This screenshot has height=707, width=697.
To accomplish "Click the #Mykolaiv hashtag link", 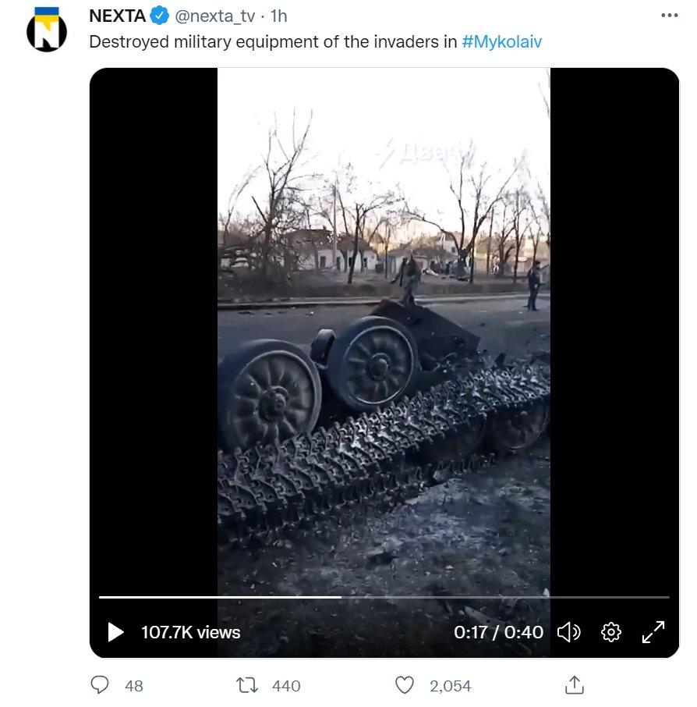I will click(501, 42).
